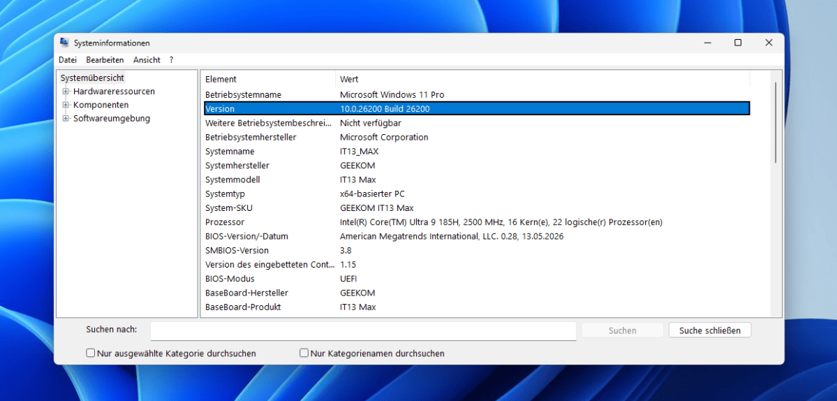Click the value 10.0.26200 Build 26200
837x401 pixels.
385,109
